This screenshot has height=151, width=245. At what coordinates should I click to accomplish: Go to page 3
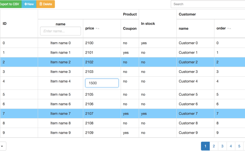(222, 146)
